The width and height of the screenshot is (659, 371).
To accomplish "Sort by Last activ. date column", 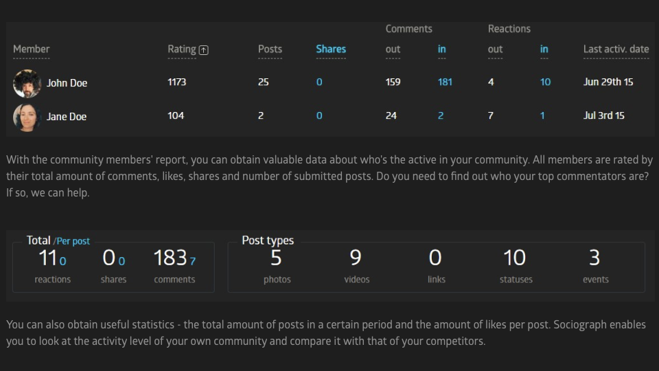I will click(x=616, y=49).
